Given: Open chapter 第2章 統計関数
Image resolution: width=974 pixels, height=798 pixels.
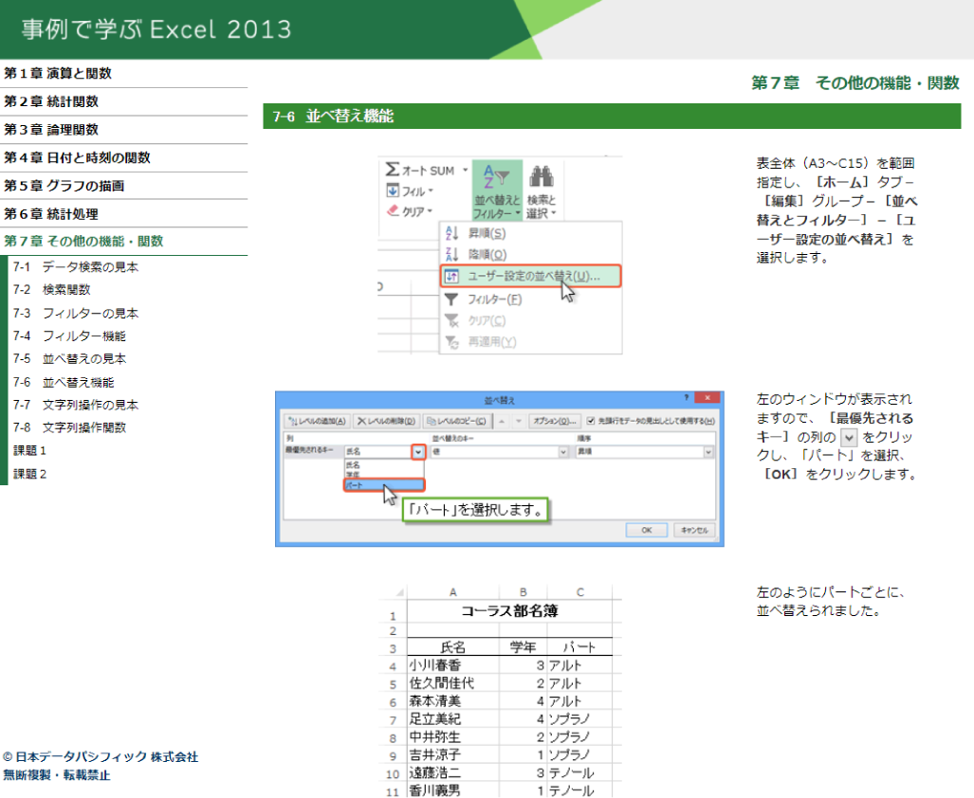Looking at the screenshot, I should (x=51, y=101).
